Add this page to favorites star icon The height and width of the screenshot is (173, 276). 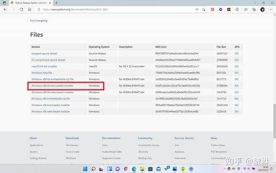[x=204, y=10]
